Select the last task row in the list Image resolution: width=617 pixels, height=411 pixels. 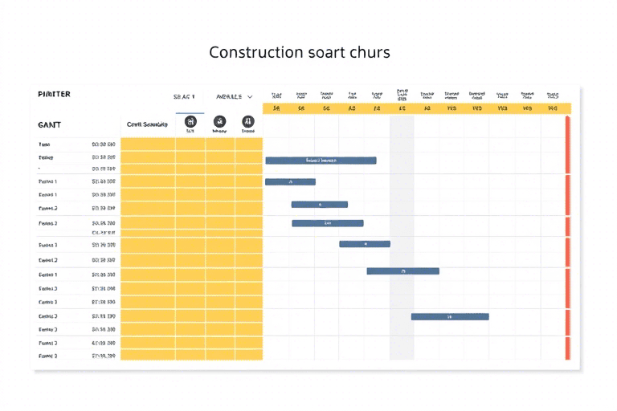point(48,355)
